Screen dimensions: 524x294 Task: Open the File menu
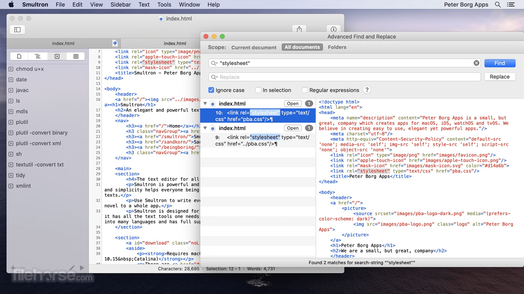tap(60, 4)
